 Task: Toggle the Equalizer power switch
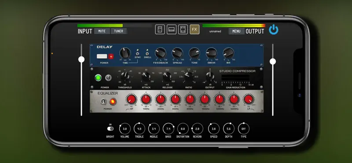pos(103,102)
